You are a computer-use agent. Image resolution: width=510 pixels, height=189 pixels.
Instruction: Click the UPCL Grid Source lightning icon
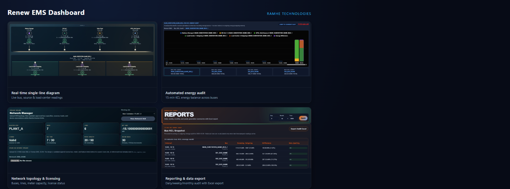click(135, 33)
